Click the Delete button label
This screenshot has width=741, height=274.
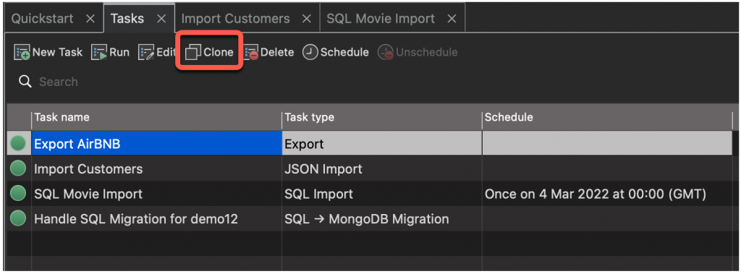click(277, 53)
